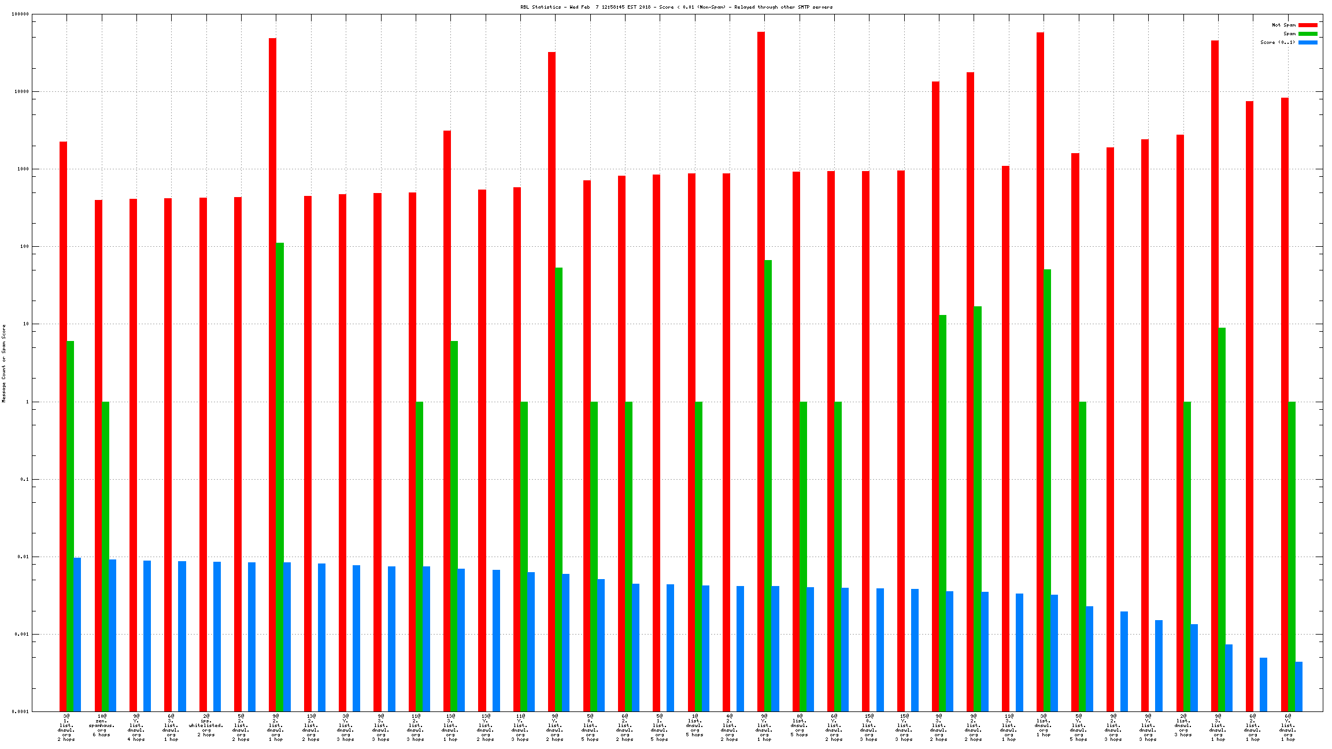Click the 0.01 y-axis tick label
The width and height of the screenshot is (1332, 749).
pos(23,557)
